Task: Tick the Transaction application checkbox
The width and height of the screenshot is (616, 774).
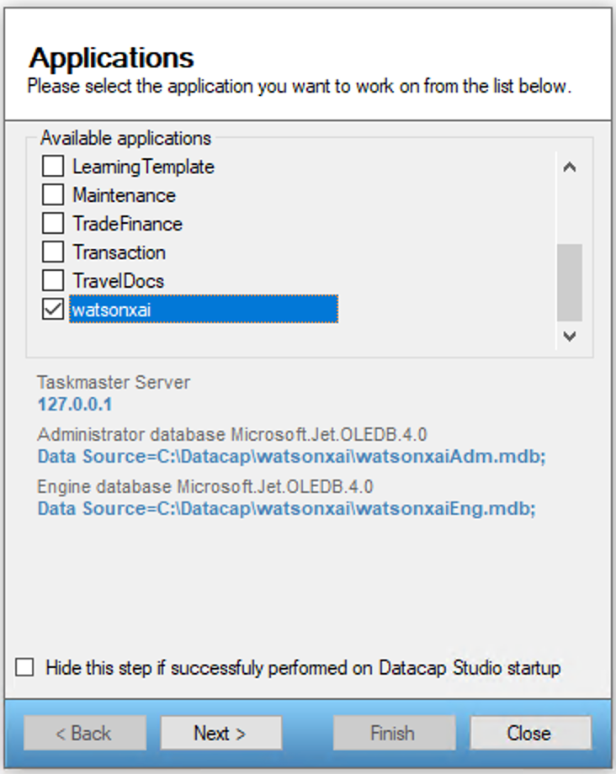Action: (53, 252)
